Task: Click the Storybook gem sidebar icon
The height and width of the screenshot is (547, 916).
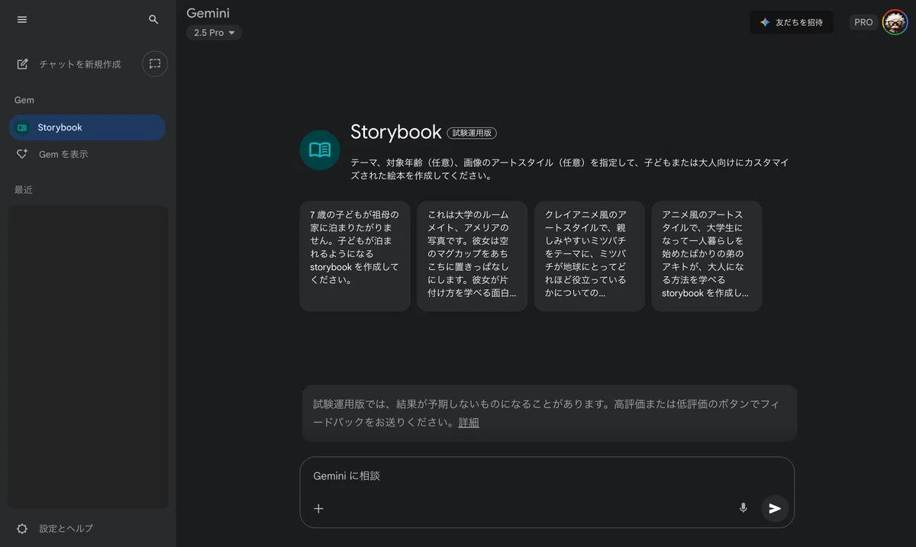Action: pyautogui.click(x=22, y=127)
